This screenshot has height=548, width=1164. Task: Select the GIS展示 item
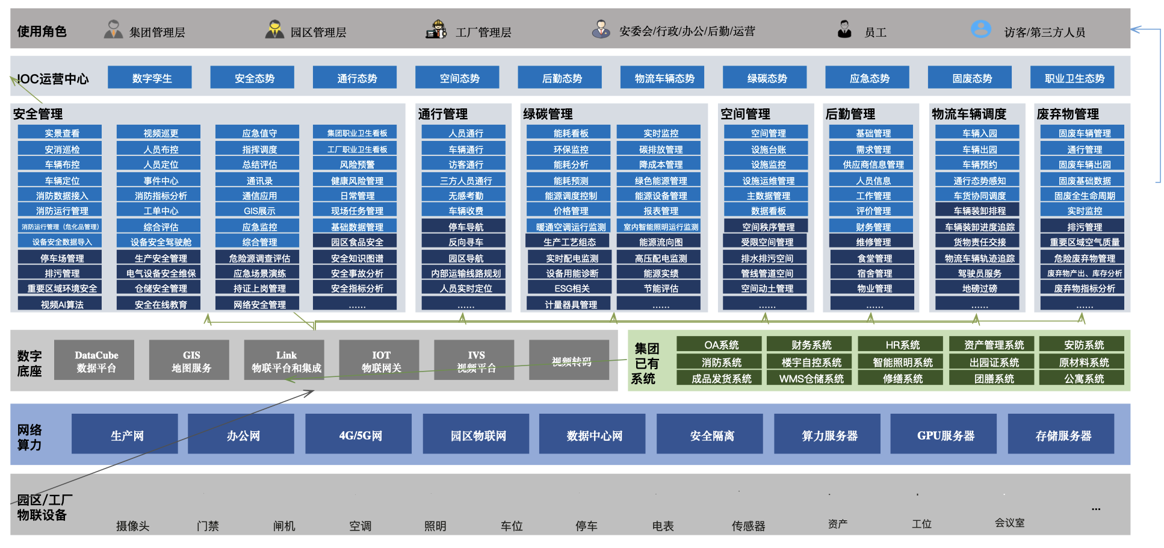click(x=258, y=210)
